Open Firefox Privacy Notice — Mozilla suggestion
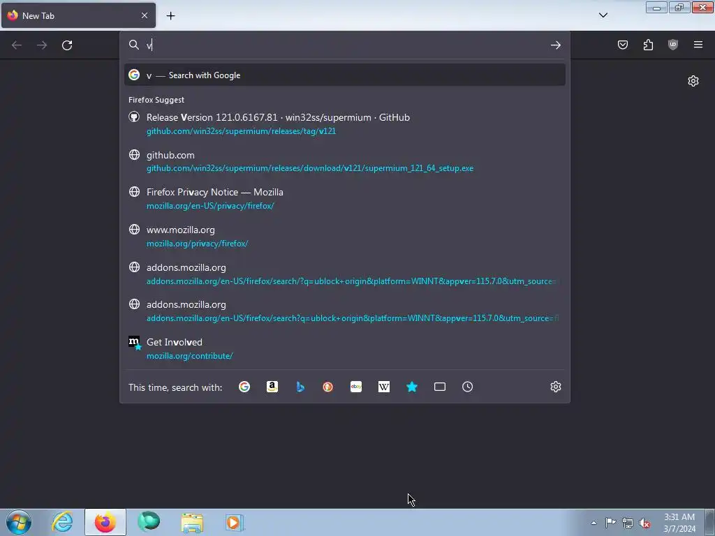The image size is (715, 536). click(x=345, y=199)
